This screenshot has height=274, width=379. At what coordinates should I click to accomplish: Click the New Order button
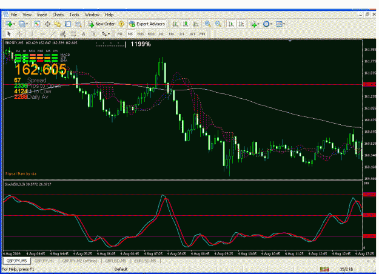101,24
